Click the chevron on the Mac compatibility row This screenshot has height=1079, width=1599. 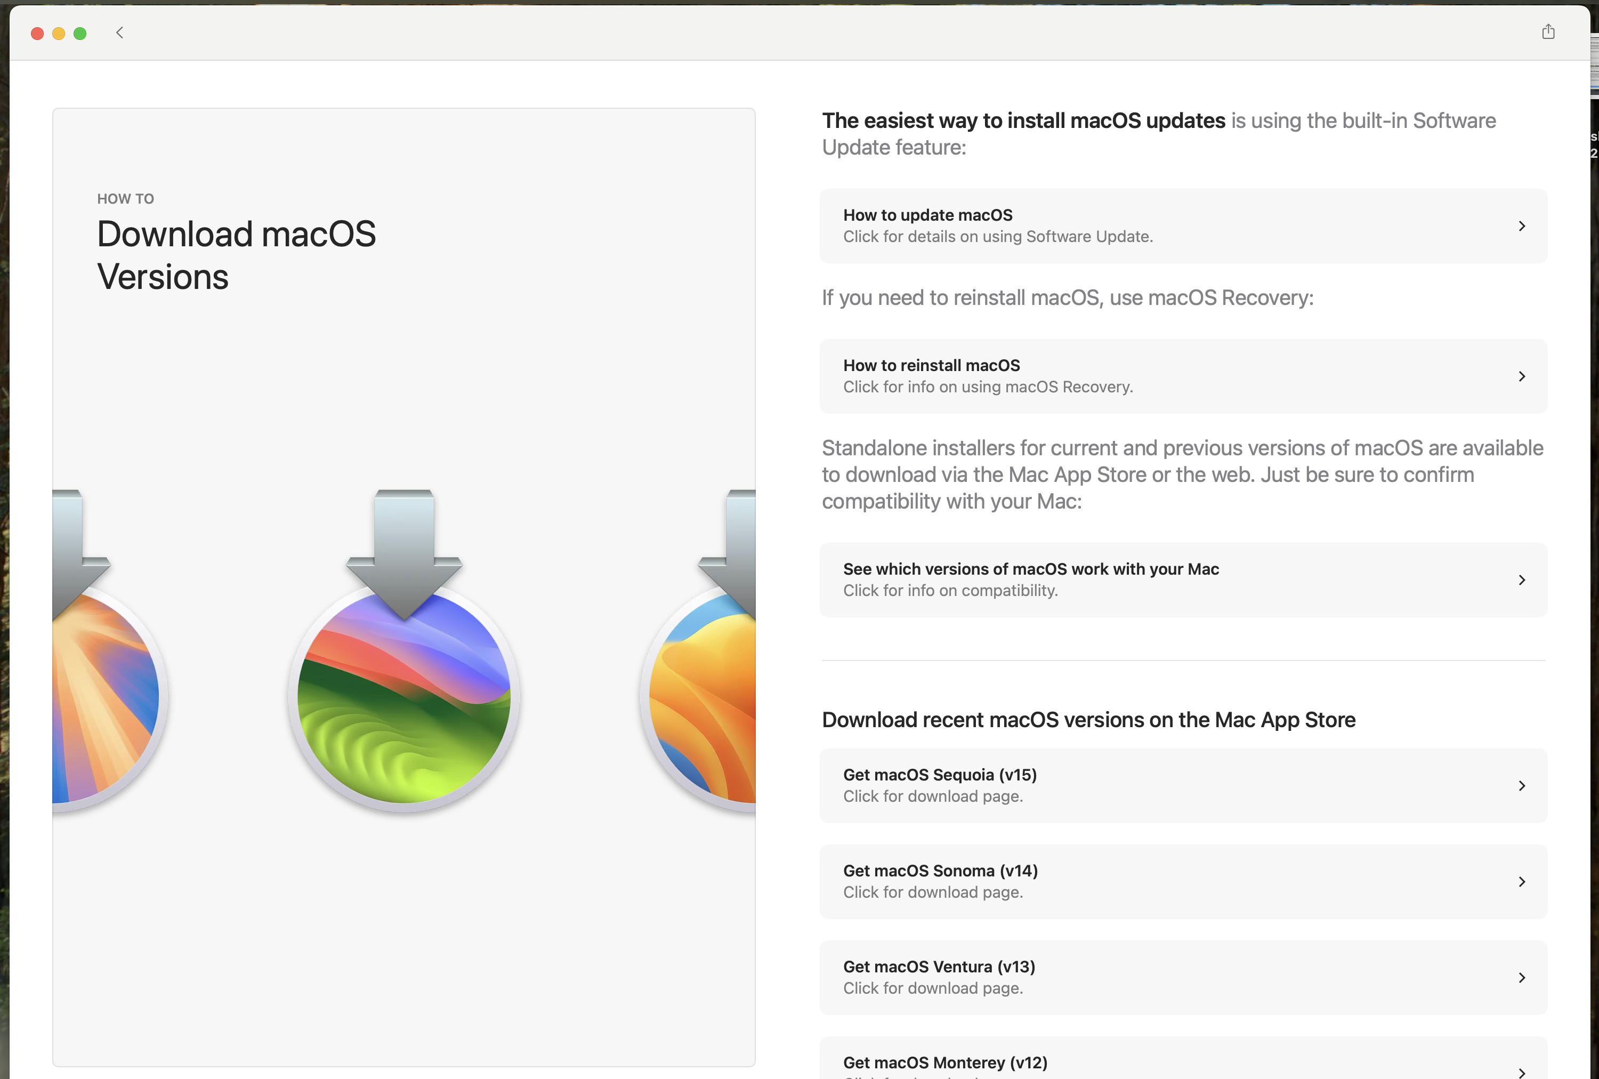[x=1521, y=579]
